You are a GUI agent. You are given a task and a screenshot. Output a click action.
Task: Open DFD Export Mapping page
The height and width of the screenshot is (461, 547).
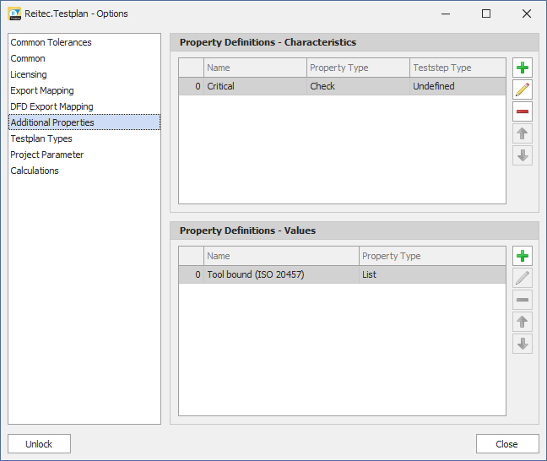[x=51, y=106]
